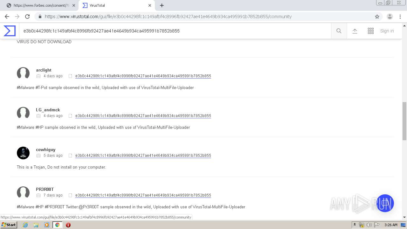The image size is (407, 229).
Task: Open the file explorer taskbar icon
Action: [x=36, y=225]
